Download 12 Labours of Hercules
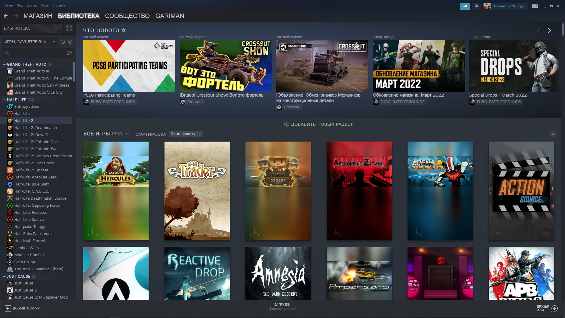This screenshot has height=318, width=565. [x=92, y=232]
